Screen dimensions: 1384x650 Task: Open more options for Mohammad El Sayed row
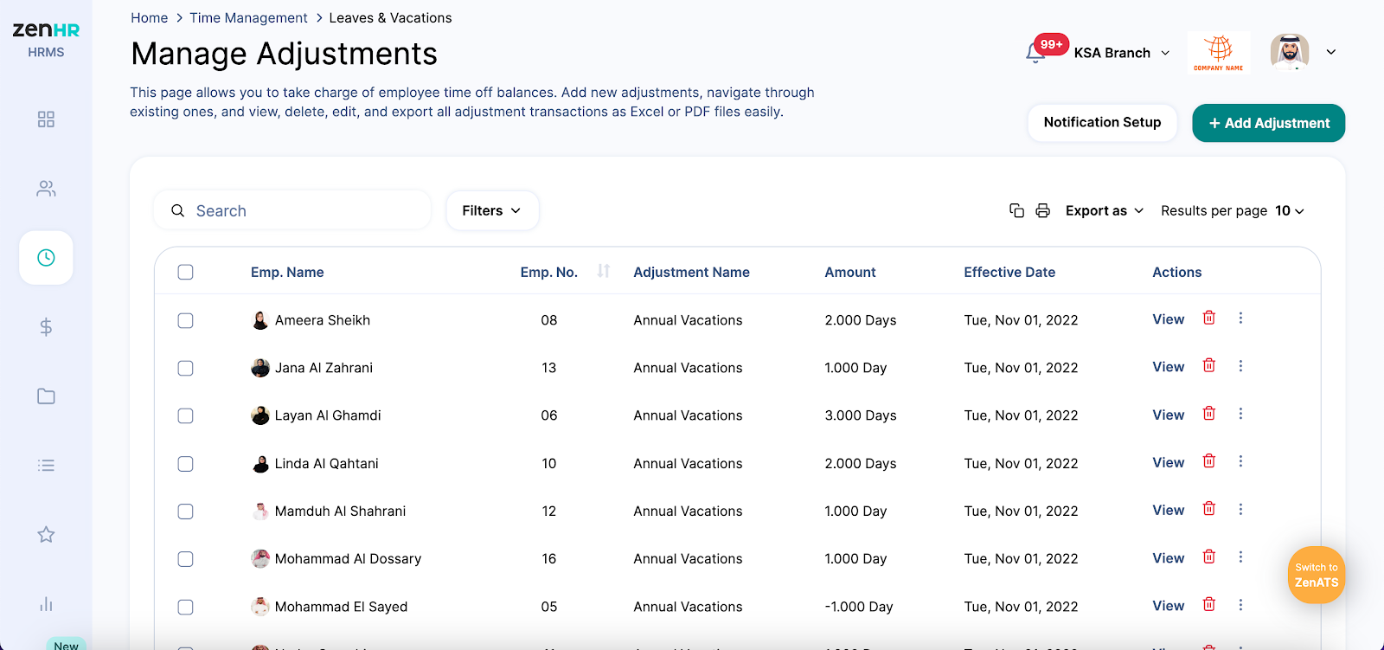(x=1240, y=604)
